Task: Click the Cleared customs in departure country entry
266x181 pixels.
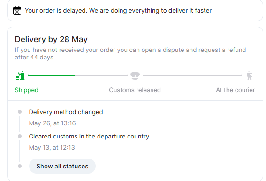Action: tap(89, 137)
